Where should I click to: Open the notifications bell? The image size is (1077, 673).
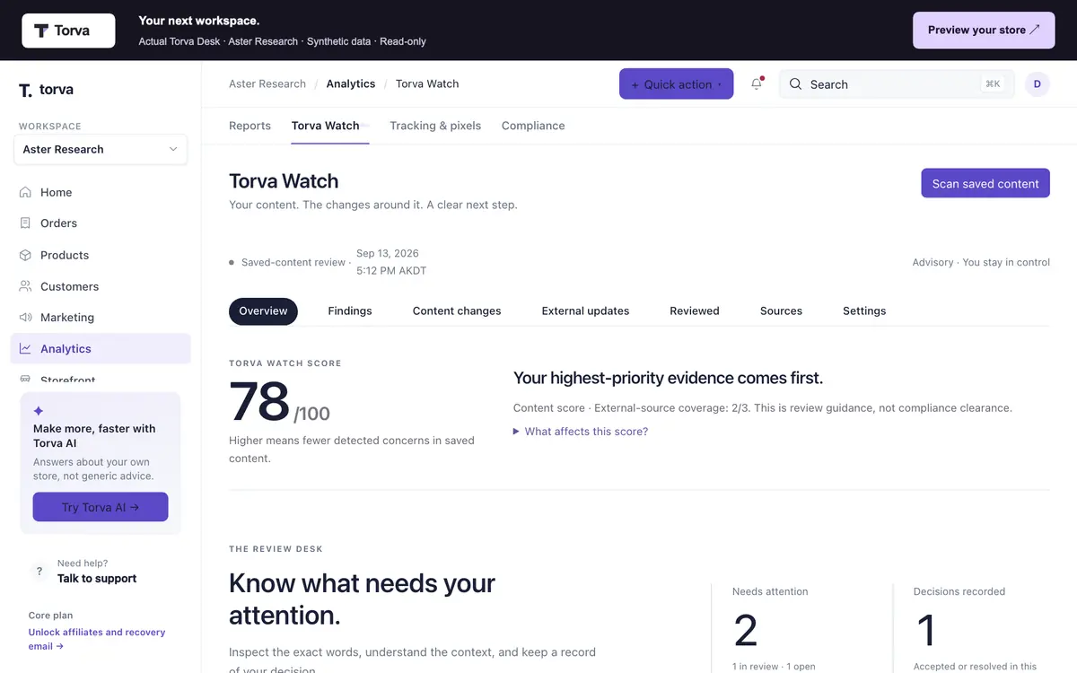[x=757, y=84]
